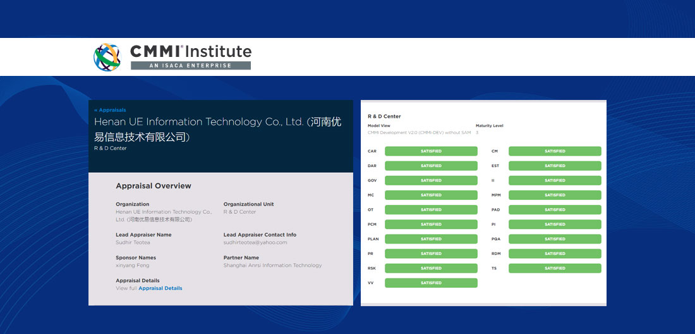Click the Organizational Unit label
695x334 pixels.
point(249,204)
